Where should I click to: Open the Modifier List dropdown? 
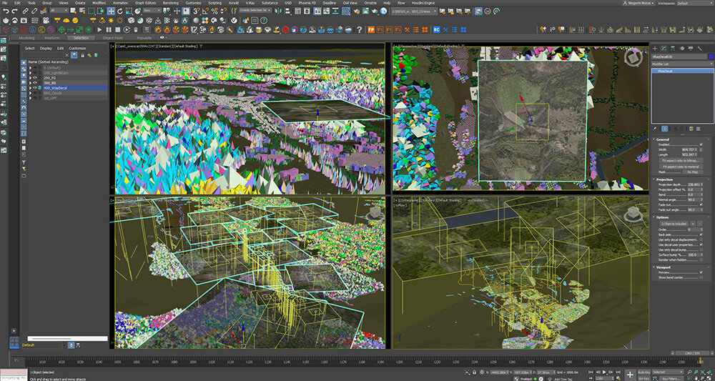tap(681, 64)
